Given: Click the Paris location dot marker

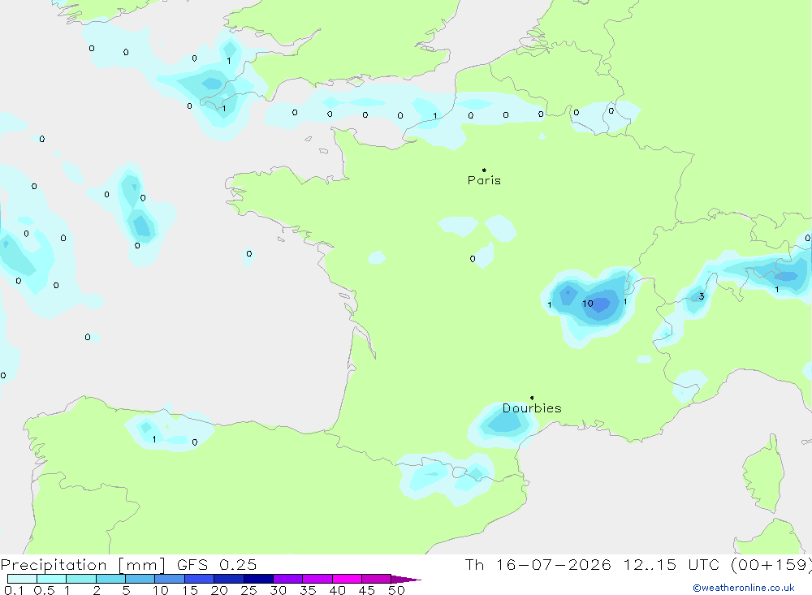Looking at the screenshot, I should pyautogui.click(x=484, y=170).
